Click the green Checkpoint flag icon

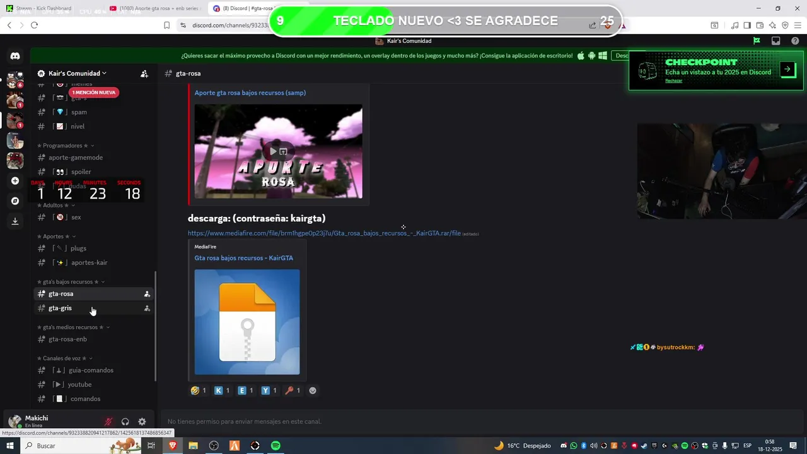(757, 41)
